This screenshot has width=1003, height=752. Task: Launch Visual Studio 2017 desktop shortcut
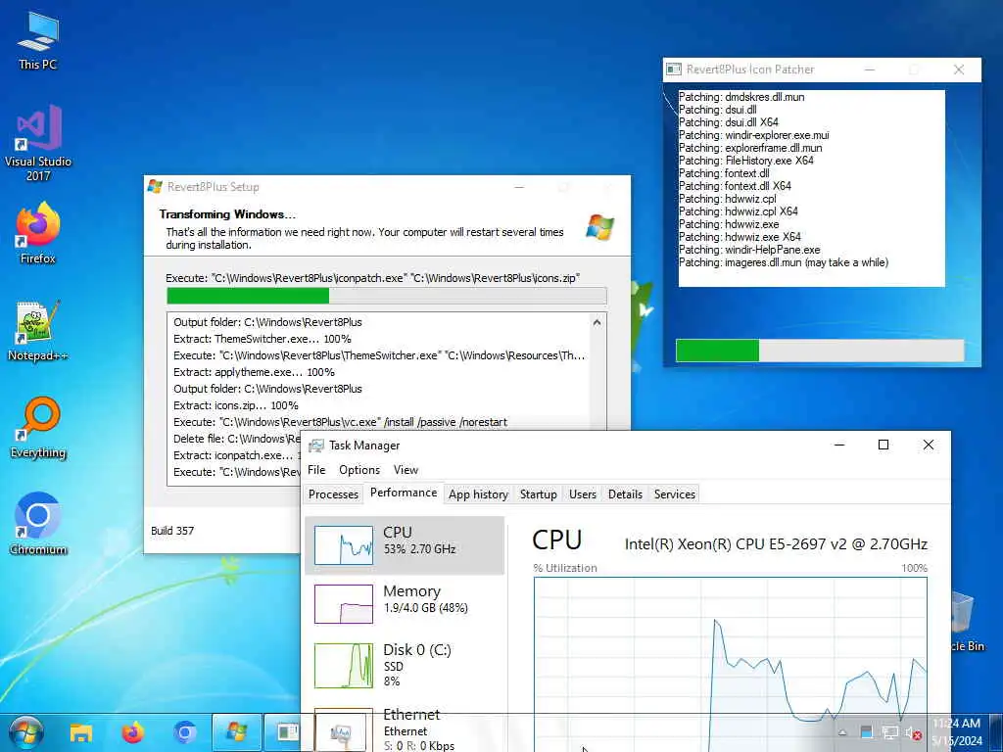(38, 143)
